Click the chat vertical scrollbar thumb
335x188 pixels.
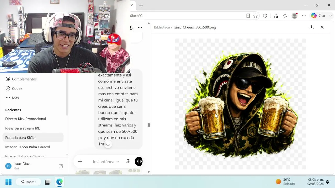click(x=149, y=125)
